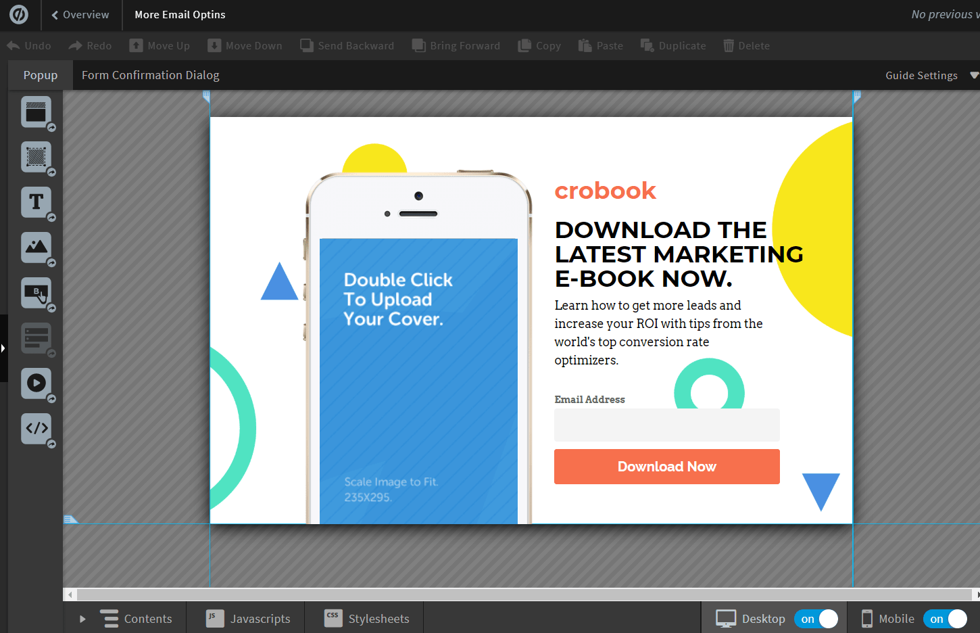Click Send Backward
Screen dimensions: 980x633
coord(347,45)
